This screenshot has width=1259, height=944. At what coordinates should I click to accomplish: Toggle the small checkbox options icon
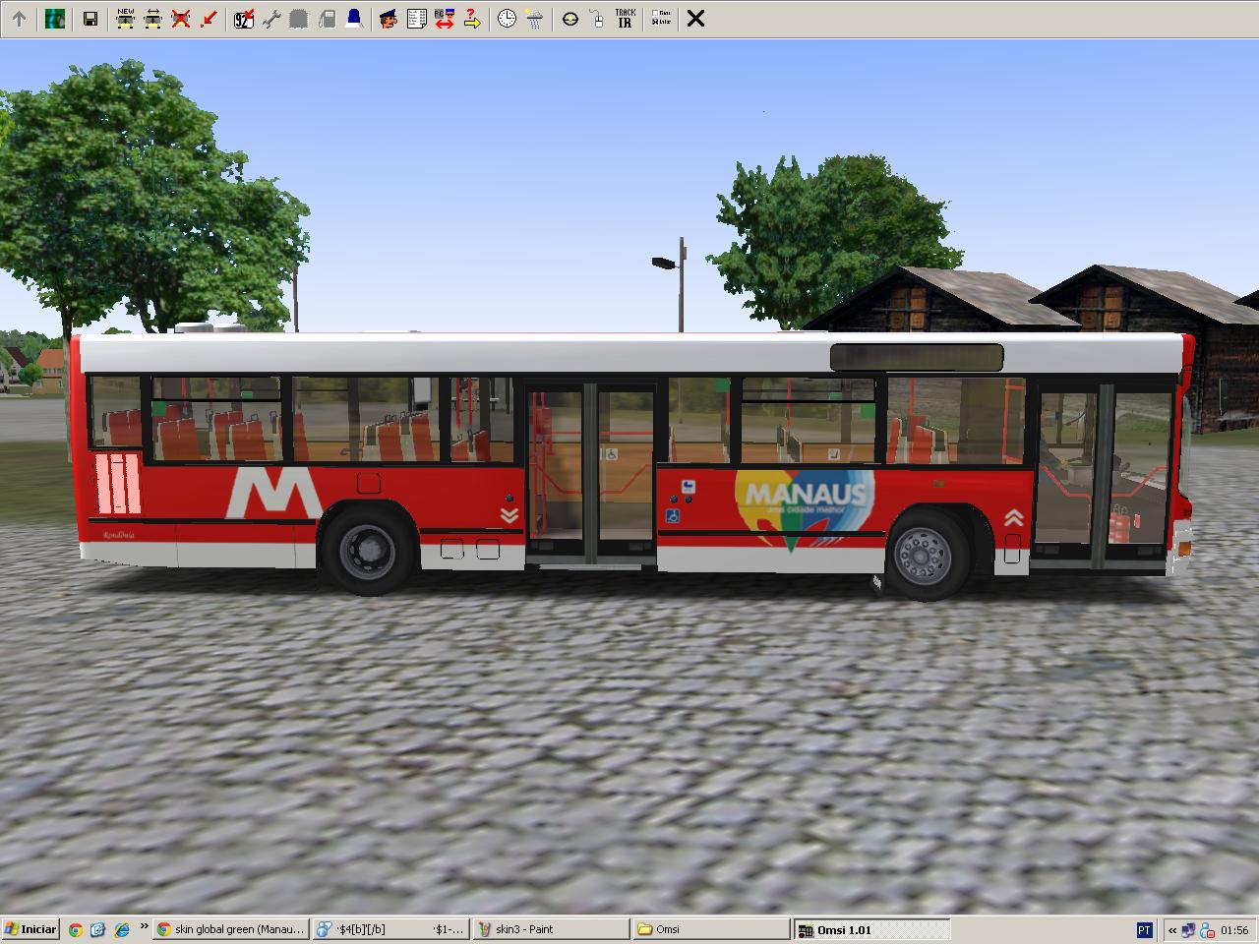coord(661,18)
